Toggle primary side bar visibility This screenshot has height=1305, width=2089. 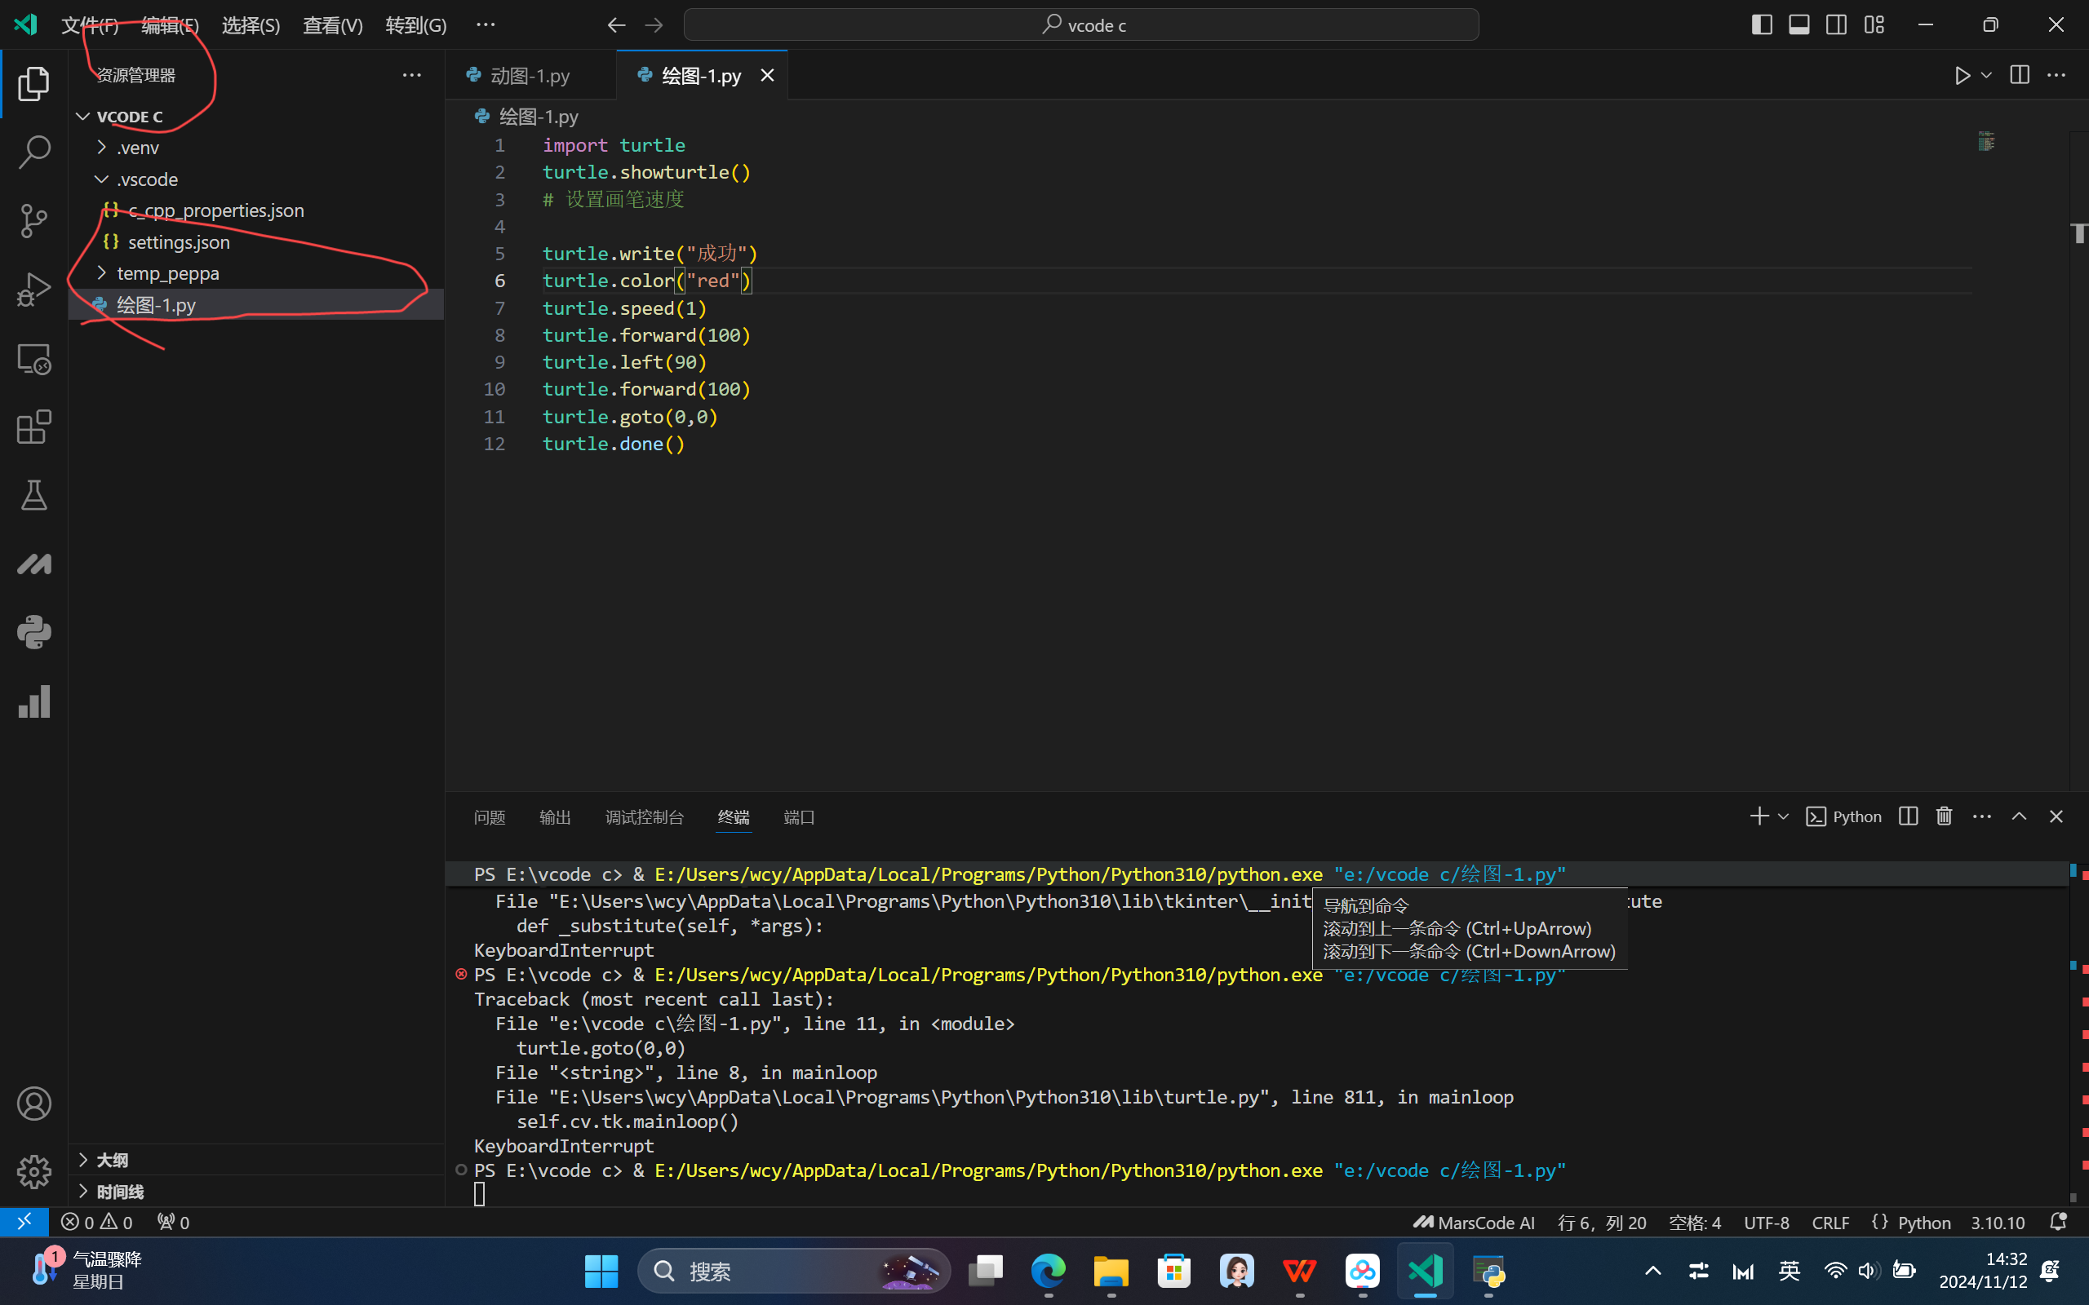(x=1762, y=25)
